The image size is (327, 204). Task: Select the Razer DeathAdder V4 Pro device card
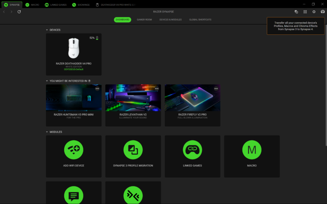click(x=74, y=54)
